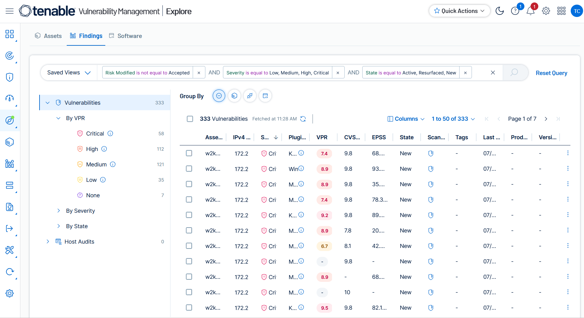Open the help question mark icon

coord(515,11)
